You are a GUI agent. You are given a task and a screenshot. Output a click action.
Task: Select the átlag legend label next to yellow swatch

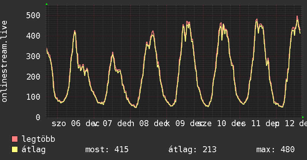[34, 150]
